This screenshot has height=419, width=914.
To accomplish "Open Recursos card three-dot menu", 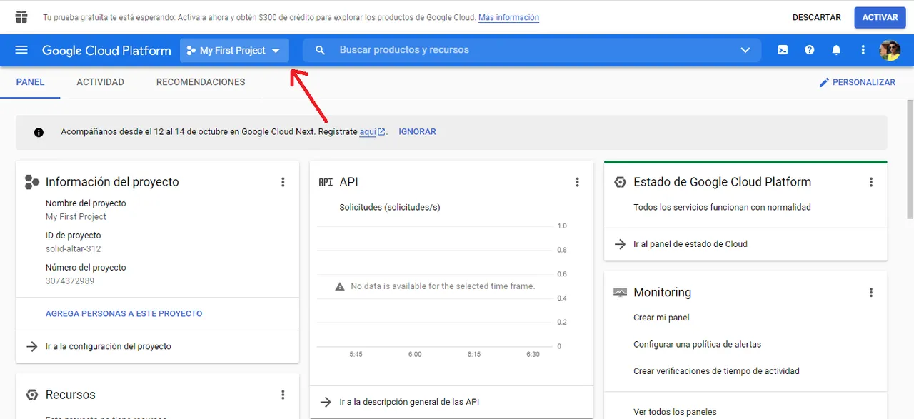I will click(283, 395).
